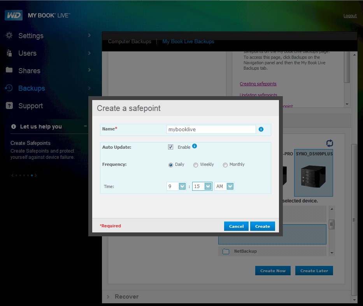Viewport: 363px width, 306px height.
Task: Click the Create Now button
Action: tap(273, 271)
